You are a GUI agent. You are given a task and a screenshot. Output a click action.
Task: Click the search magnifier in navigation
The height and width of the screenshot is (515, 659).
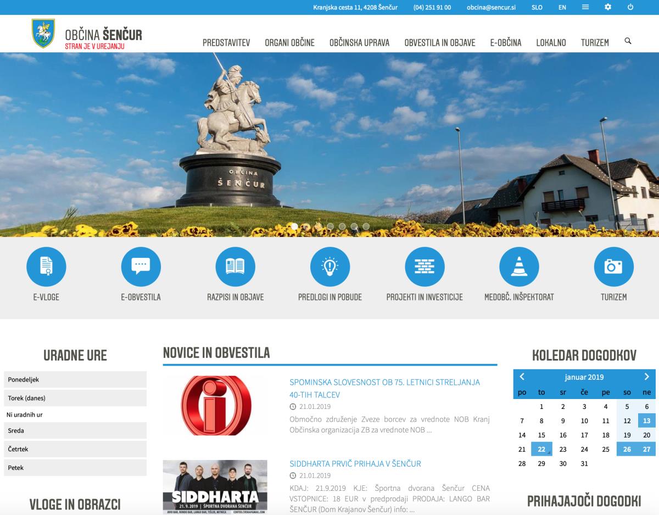coord(628,41)
